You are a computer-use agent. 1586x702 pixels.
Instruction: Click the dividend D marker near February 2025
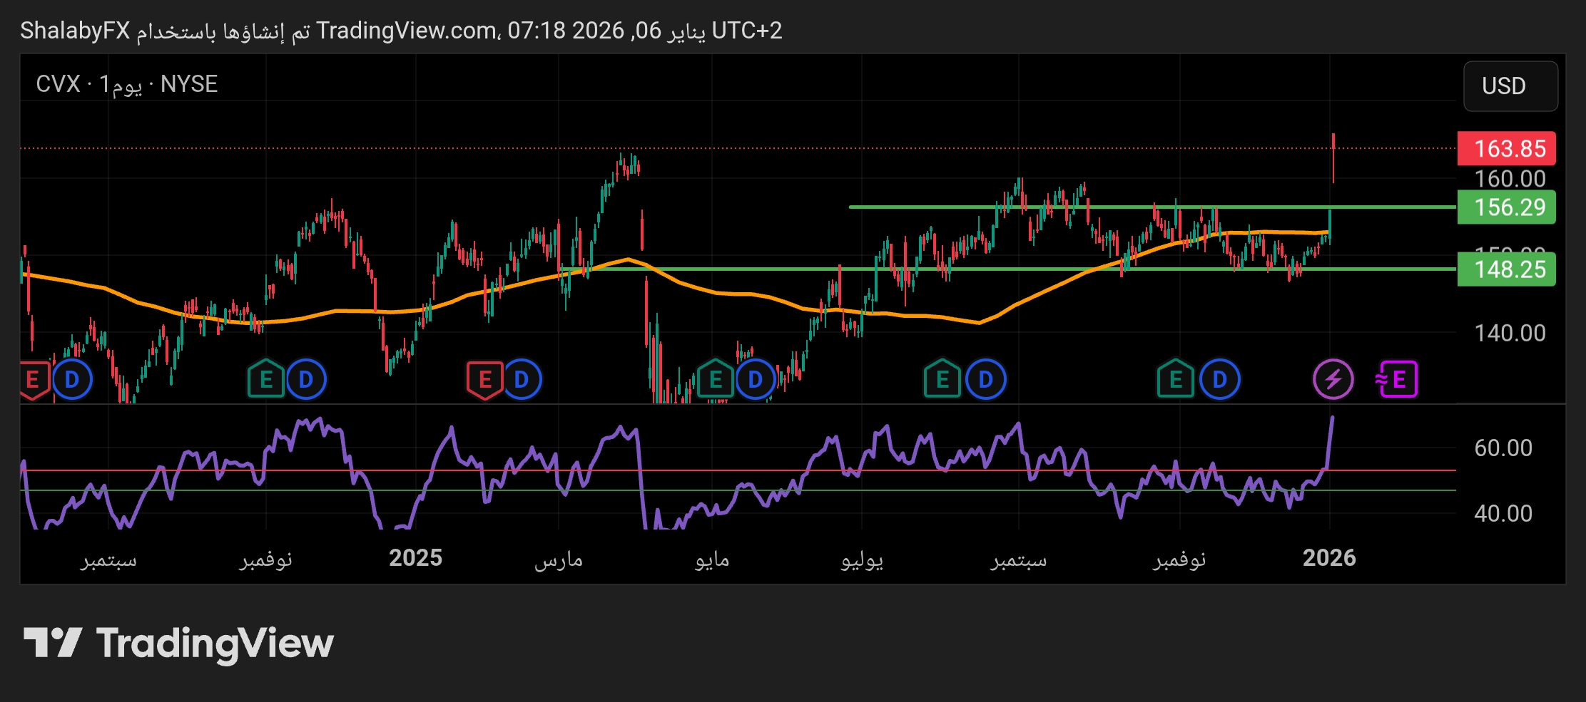[x=522, y=379]
